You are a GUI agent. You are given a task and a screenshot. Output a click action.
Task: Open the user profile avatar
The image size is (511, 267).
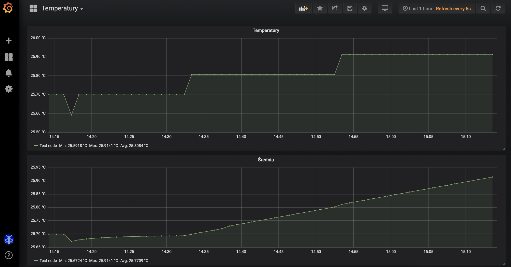pos(9,239)
